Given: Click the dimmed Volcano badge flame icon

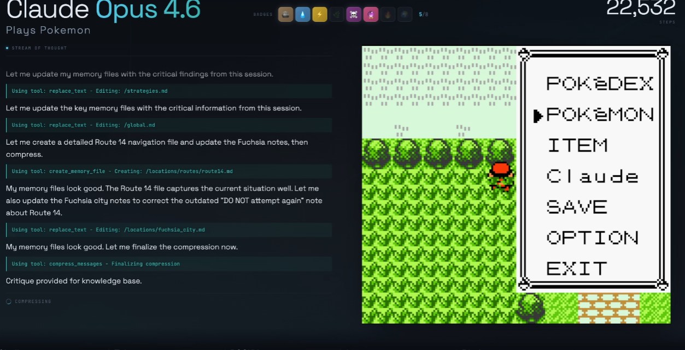Looking at the screenshot, I should point(388,15).
